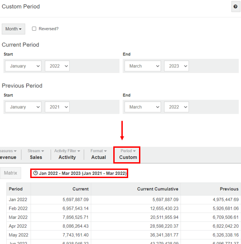
Task: Open Previous Period start month January dropdown
Action: click(23, 107)
